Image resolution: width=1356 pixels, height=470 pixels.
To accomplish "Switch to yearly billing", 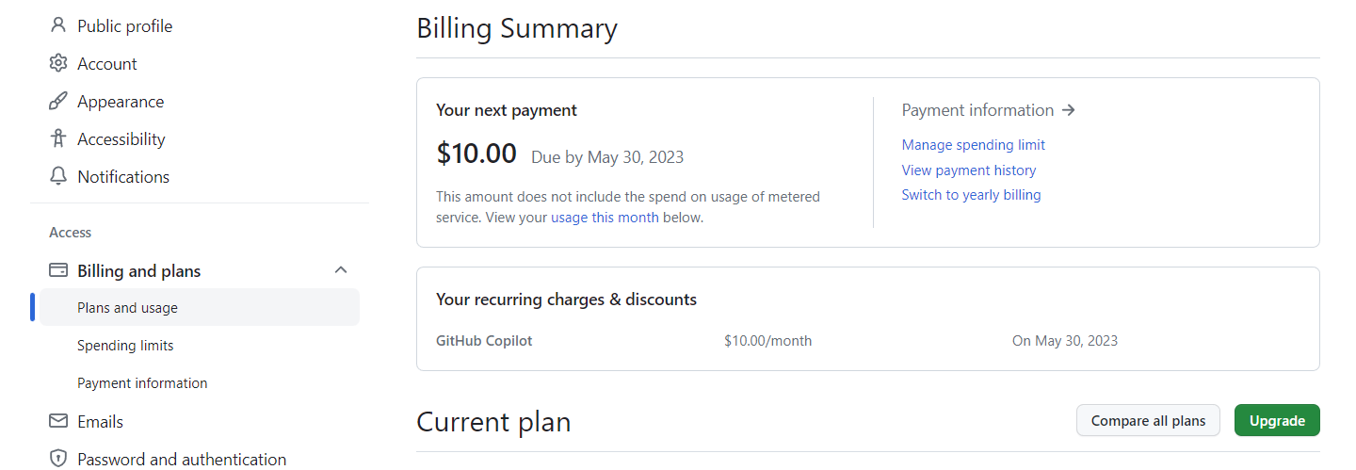I will tap(971, 195).
